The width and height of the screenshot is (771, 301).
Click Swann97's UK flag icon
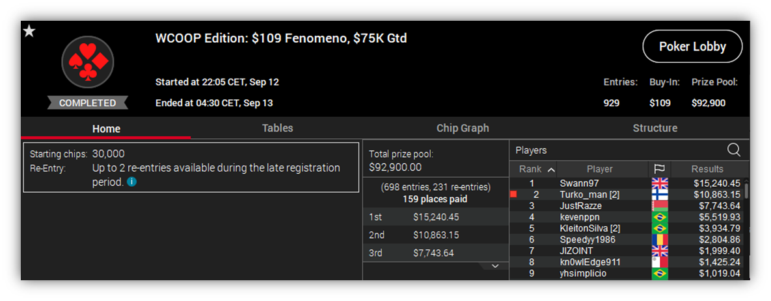tap(659, 184)
